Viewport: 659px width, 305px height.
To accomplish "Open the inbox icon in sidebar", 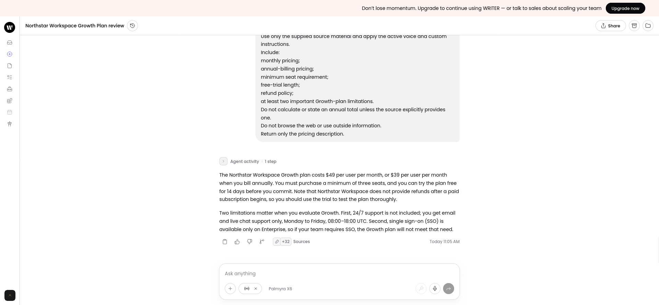I will (10, 42).
